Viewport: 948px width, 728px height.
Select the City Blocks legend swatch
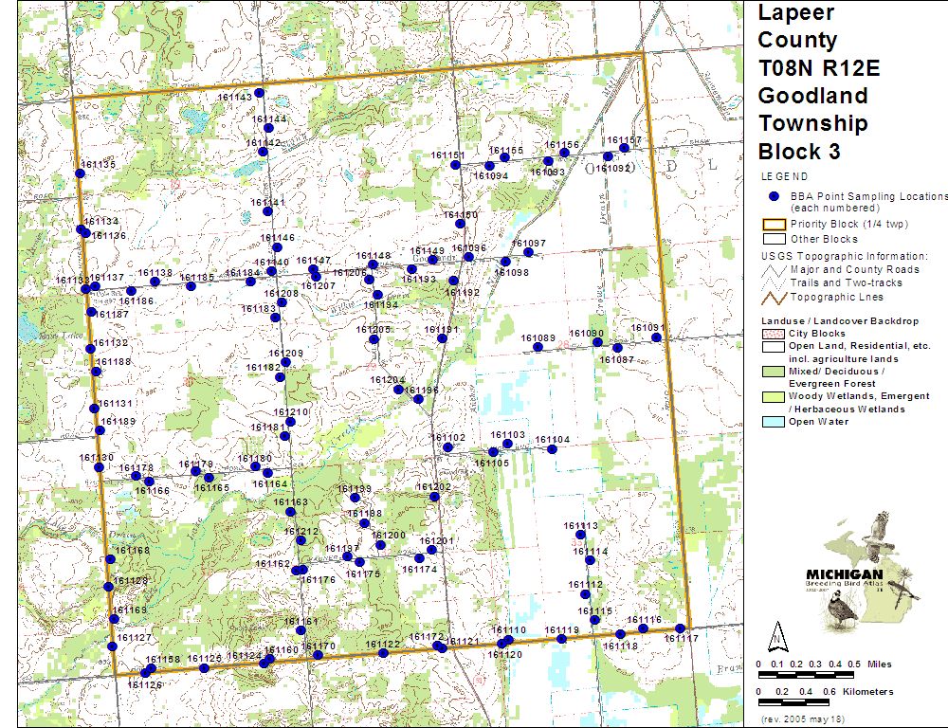pos(773,334)
